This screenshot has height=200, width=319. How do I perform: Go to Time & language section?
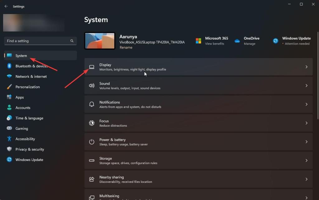[x=29, y=118]
